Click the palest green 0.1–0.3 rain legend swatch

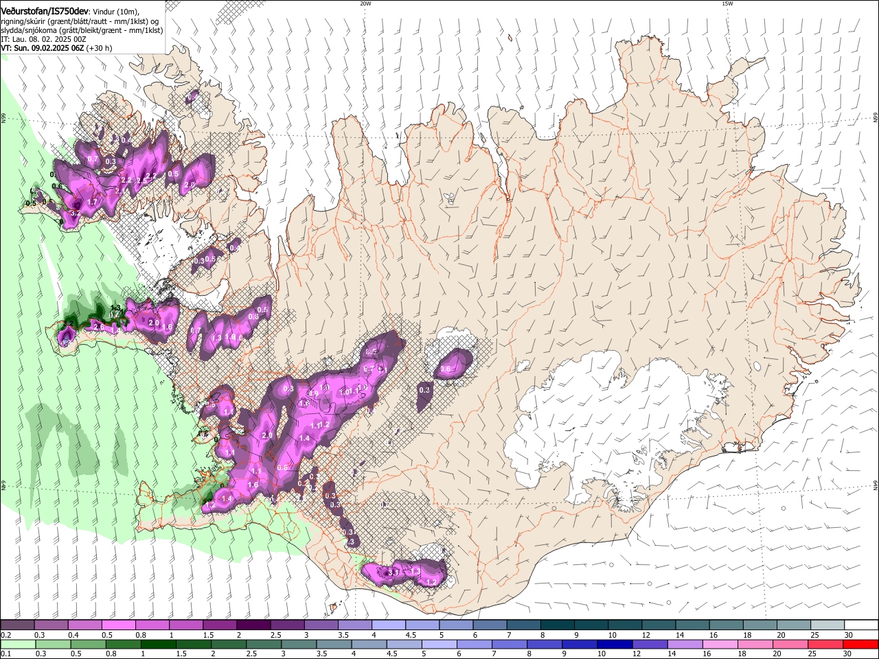click(x=17, y=644)
